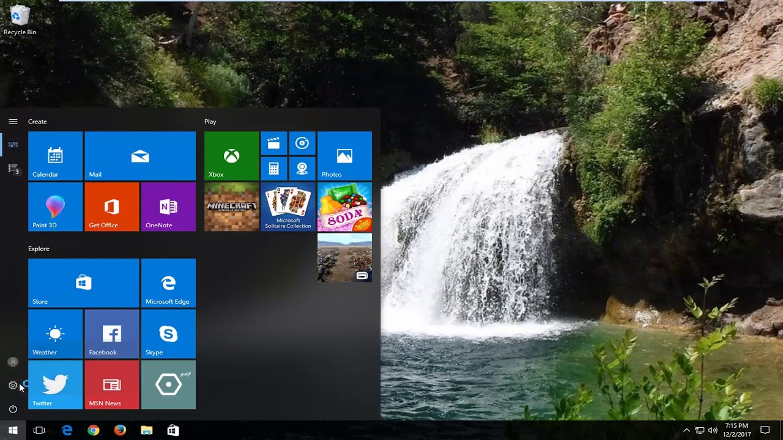
Task: Launch the Candy Crush Soda tile
Action: (x=344, y=207)
